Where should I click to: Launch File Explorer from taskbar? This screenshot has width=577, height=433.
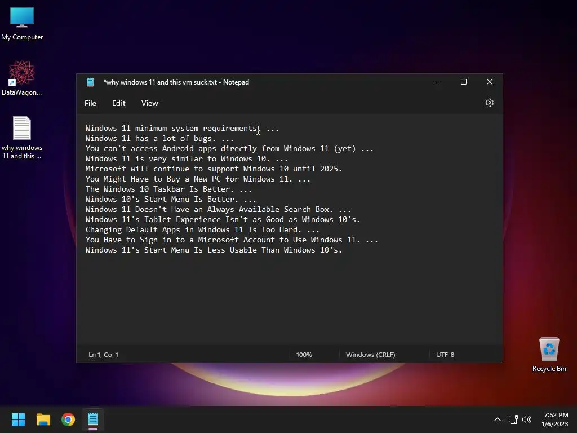[x=43, y=419]
